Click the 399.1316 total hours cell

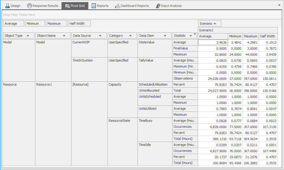click(x=213, y=139)
